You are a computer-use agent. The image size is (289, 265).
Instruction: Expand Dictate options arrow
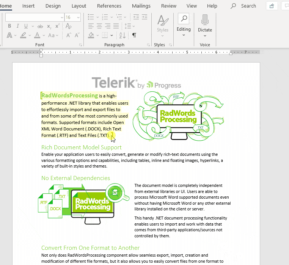point(205,36)
